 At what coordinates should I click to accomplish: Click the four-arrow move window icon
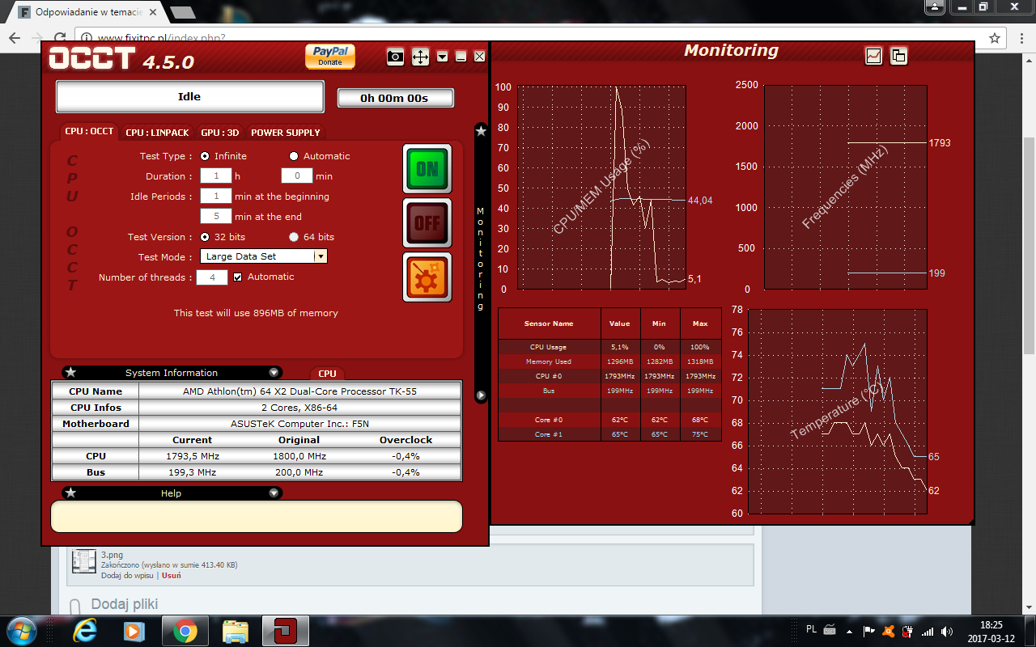tap(420, 57)
